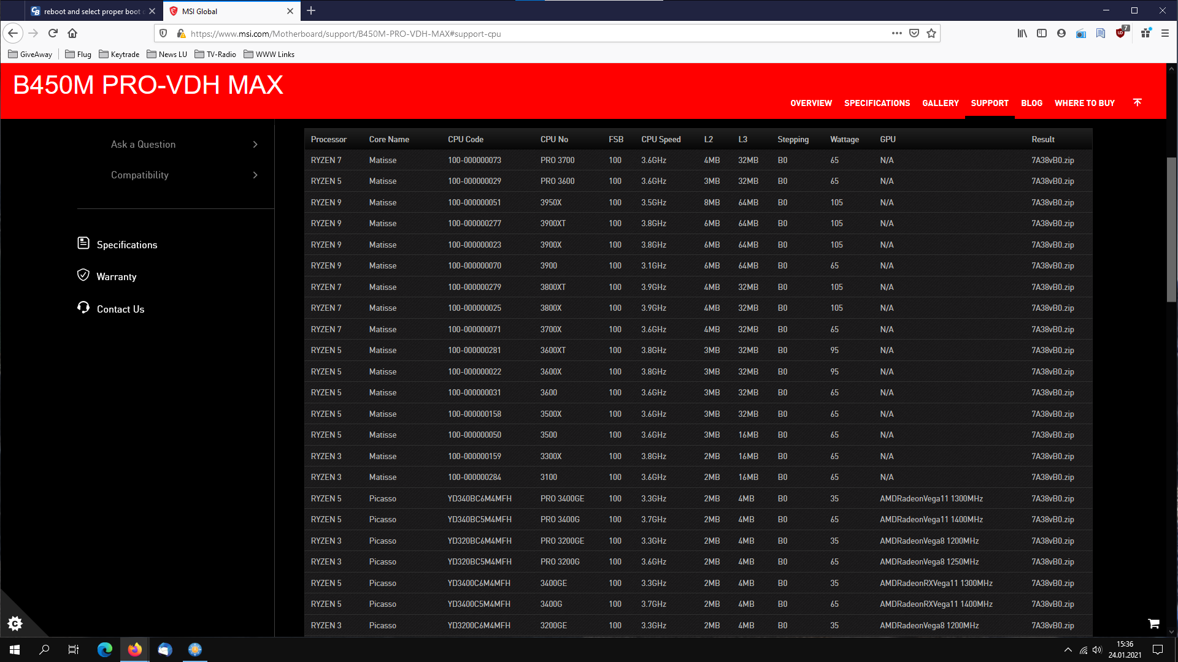
Task: Click the Save to Pocket icon
Action: click(x=914, y=34)
